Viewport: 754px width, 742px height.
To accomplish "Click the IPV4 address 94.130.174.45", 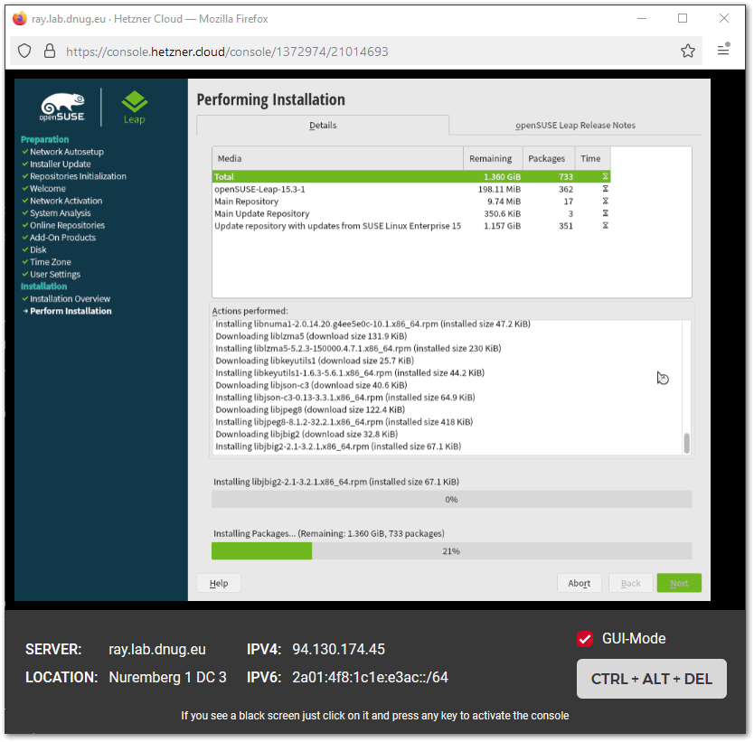I will pos(338,649).
